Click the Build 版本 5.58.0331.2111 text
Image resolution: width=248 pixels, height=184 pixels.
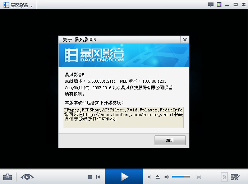click(90, 81)
